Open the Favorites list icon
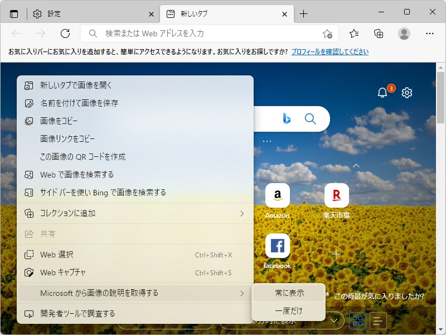This screenshot has height=335, width=446. coord(354,33)
